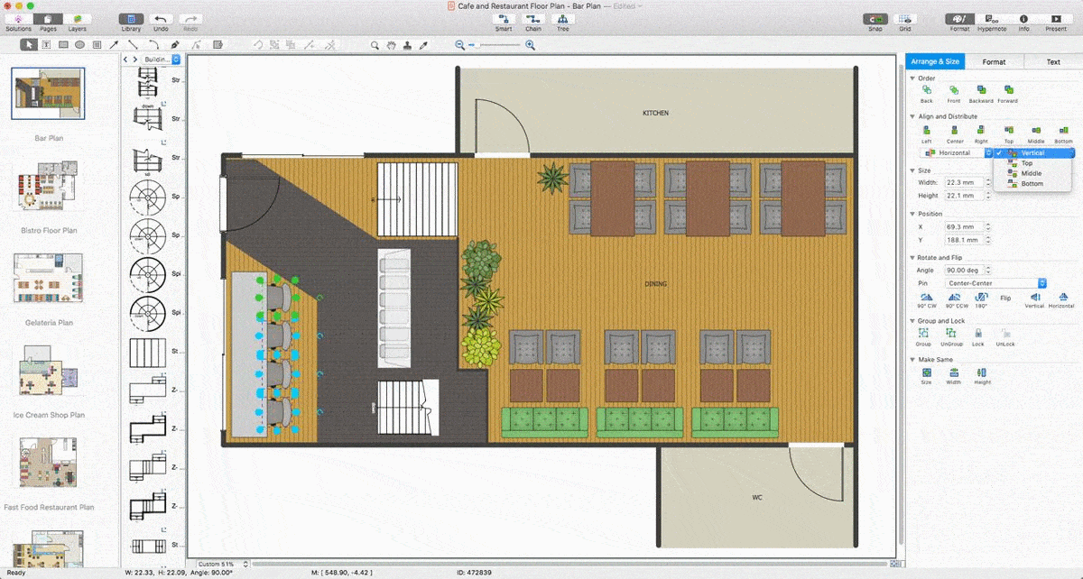Image resolution: width=1083 pixels, height=579 pixels.
Task: Click the zoom slider in the toolbar
Action: (495, 45)
